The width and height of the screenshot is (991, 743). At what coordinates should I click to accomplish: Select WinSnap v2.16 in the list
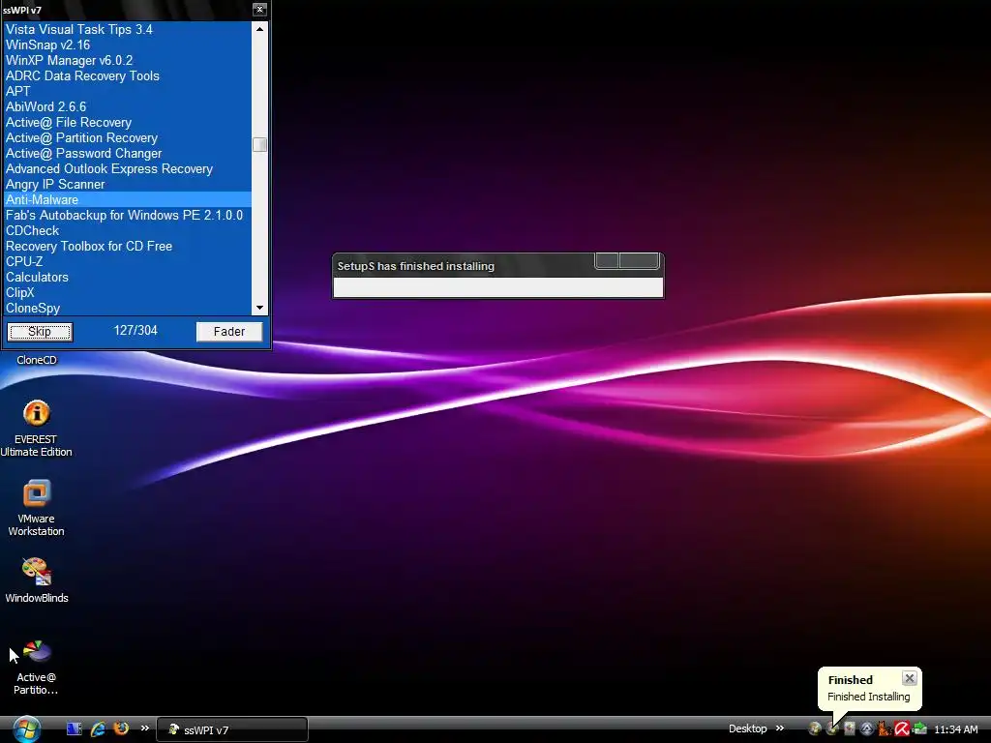128,45
